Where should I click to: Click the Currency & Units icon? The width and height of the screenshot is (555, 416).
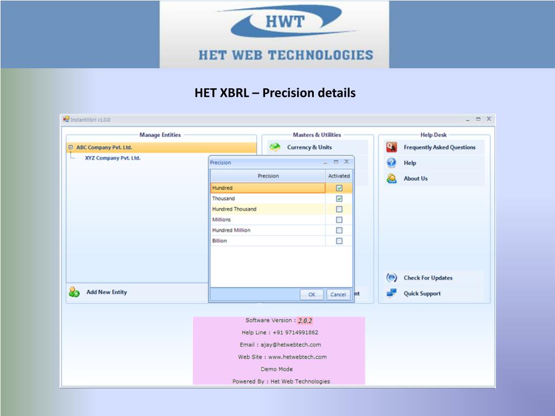[x=275, y=147]
